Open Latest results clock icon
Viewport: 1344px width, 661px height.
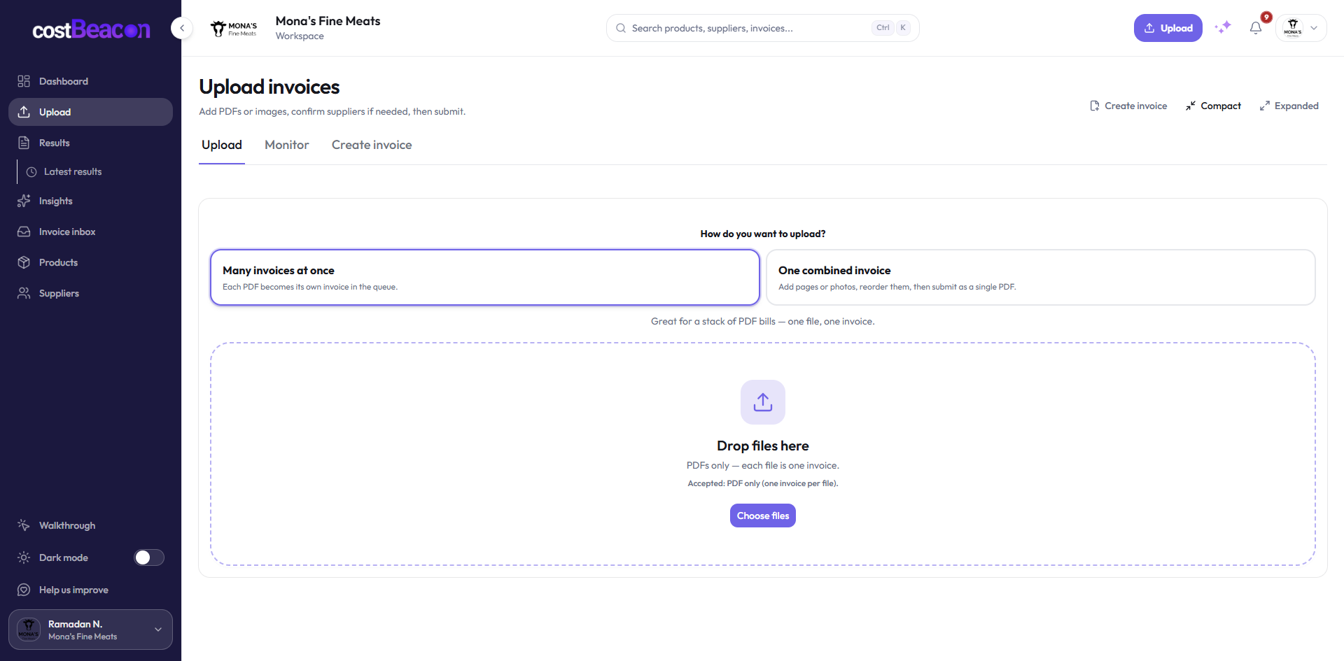pos(31,171)
